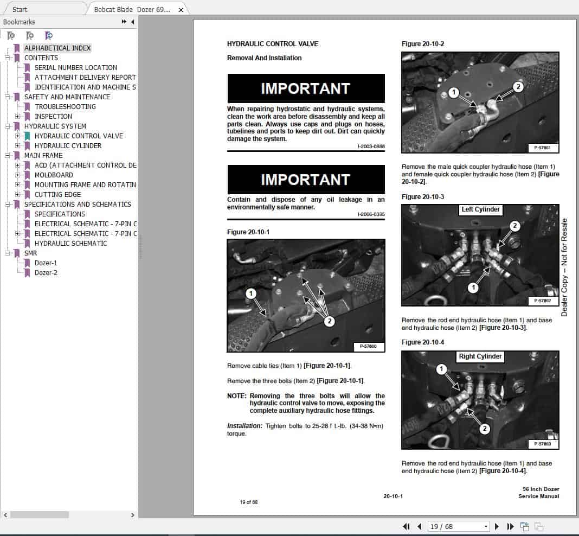Click the first bookmark options icon
Viewport: 579px width, 536px height.
coord(11,35)
